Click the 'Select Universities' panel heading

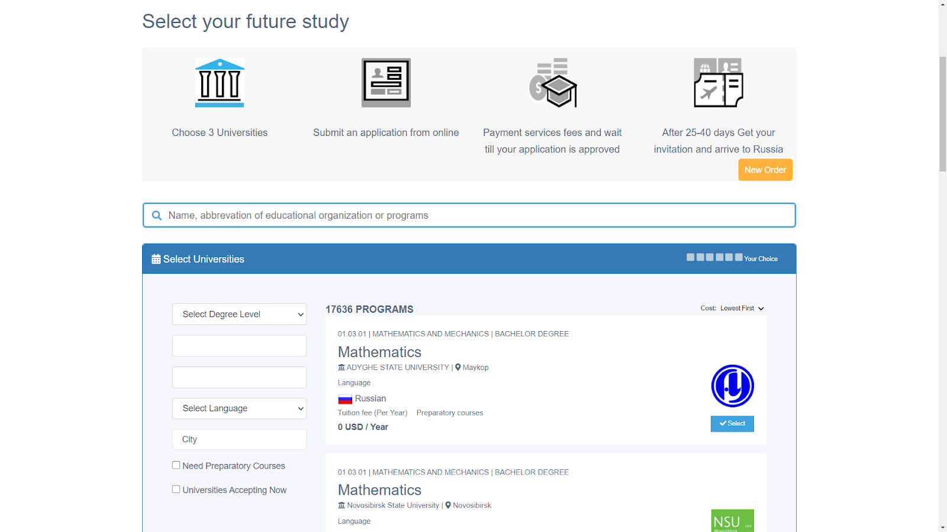tap(204, 259)
